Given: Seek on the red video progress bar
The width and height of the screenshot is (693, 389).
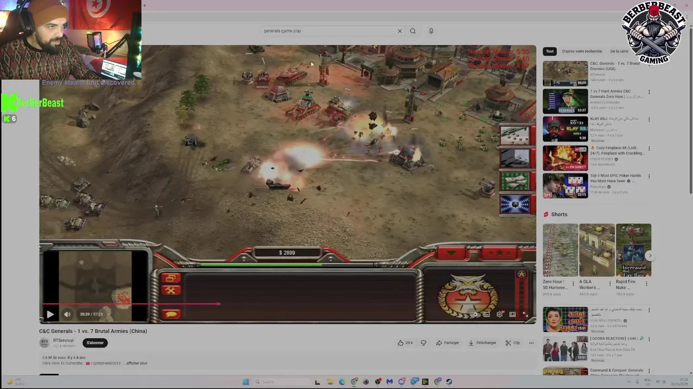Looking at the screenshot, I should [287, 304].
